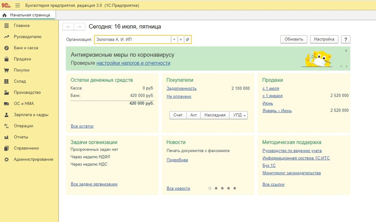The height and width of the screenshot is (222, 376).
Task: Open Все задачи организации link
Action: pos(94,184)
